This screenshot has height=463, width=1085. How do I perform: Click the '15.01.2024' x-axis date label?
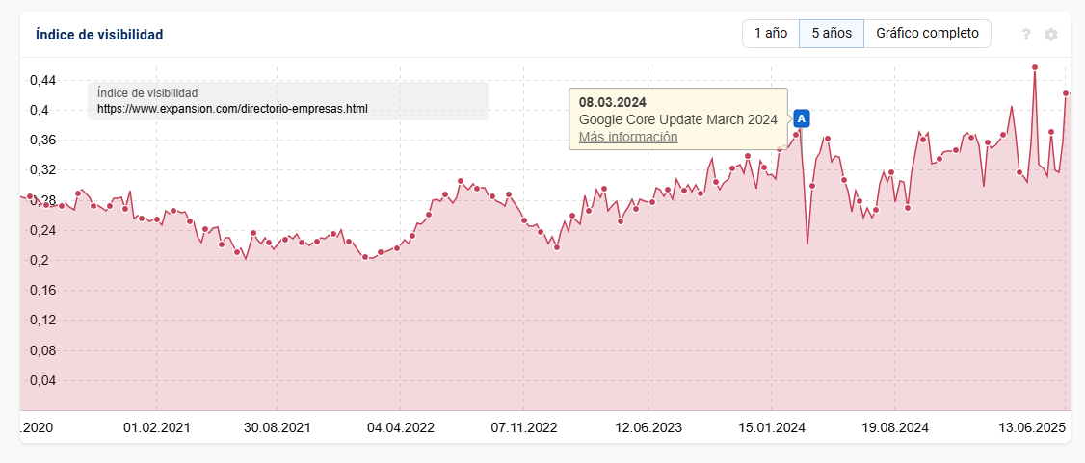click(x=772, y=427)
